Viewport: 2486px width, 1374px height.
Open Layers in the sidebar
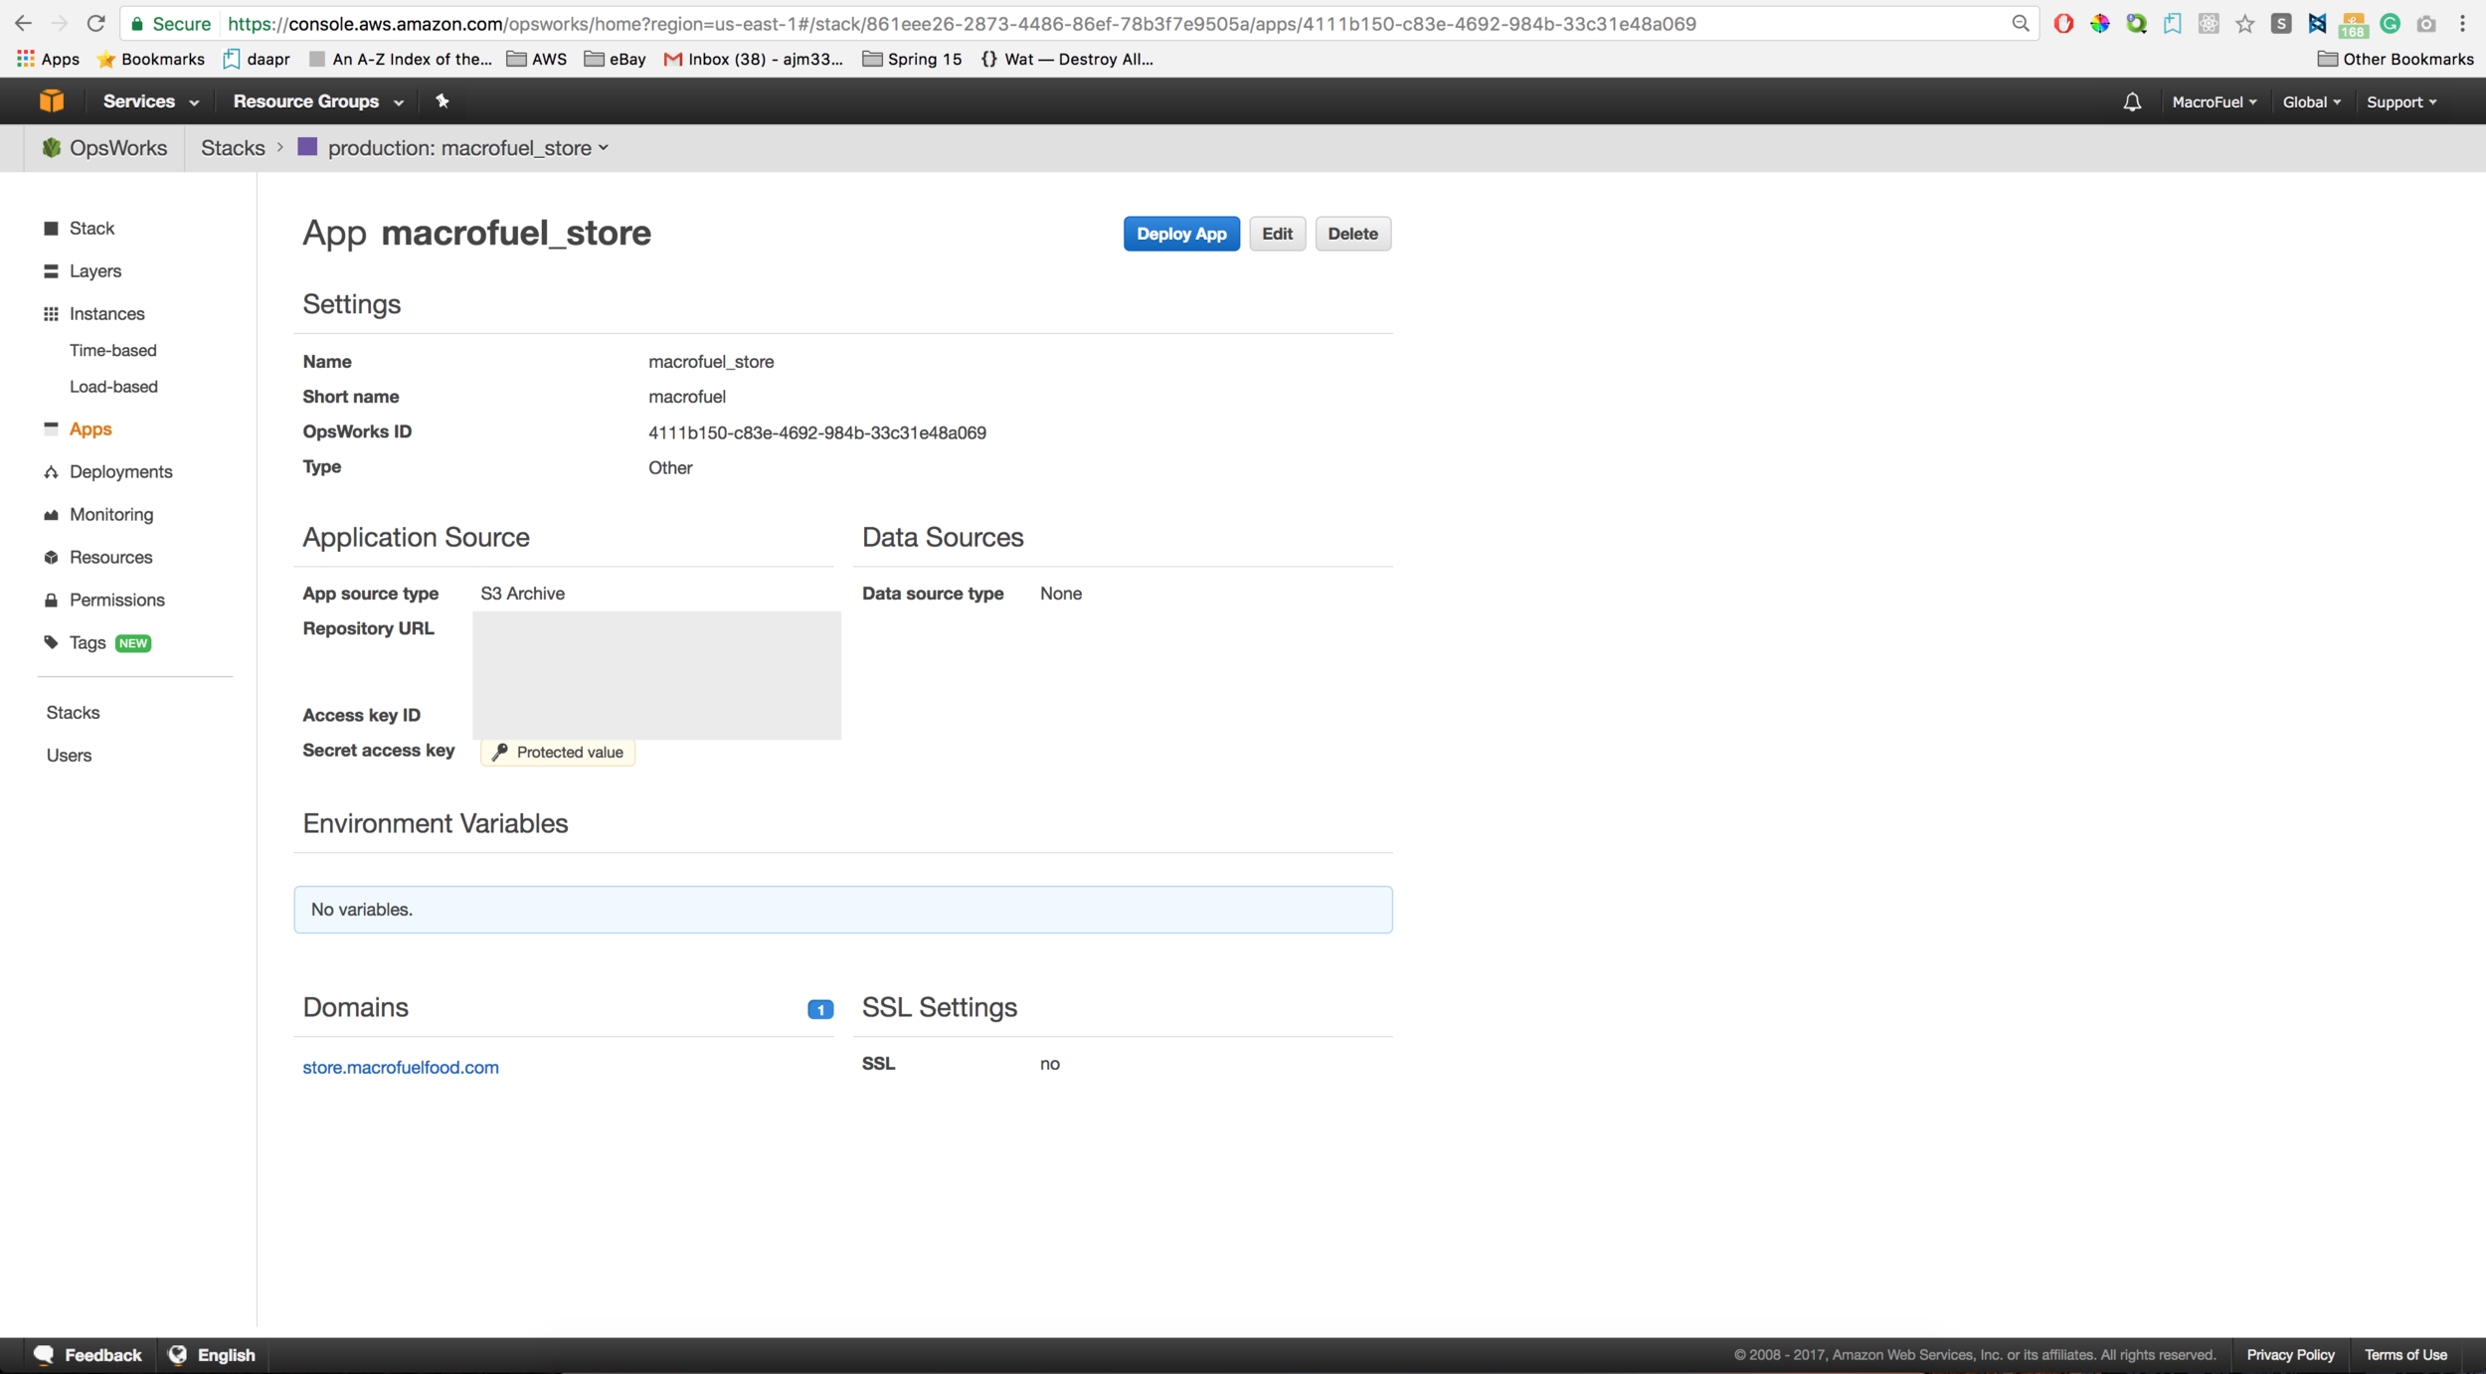coord(95,271)
